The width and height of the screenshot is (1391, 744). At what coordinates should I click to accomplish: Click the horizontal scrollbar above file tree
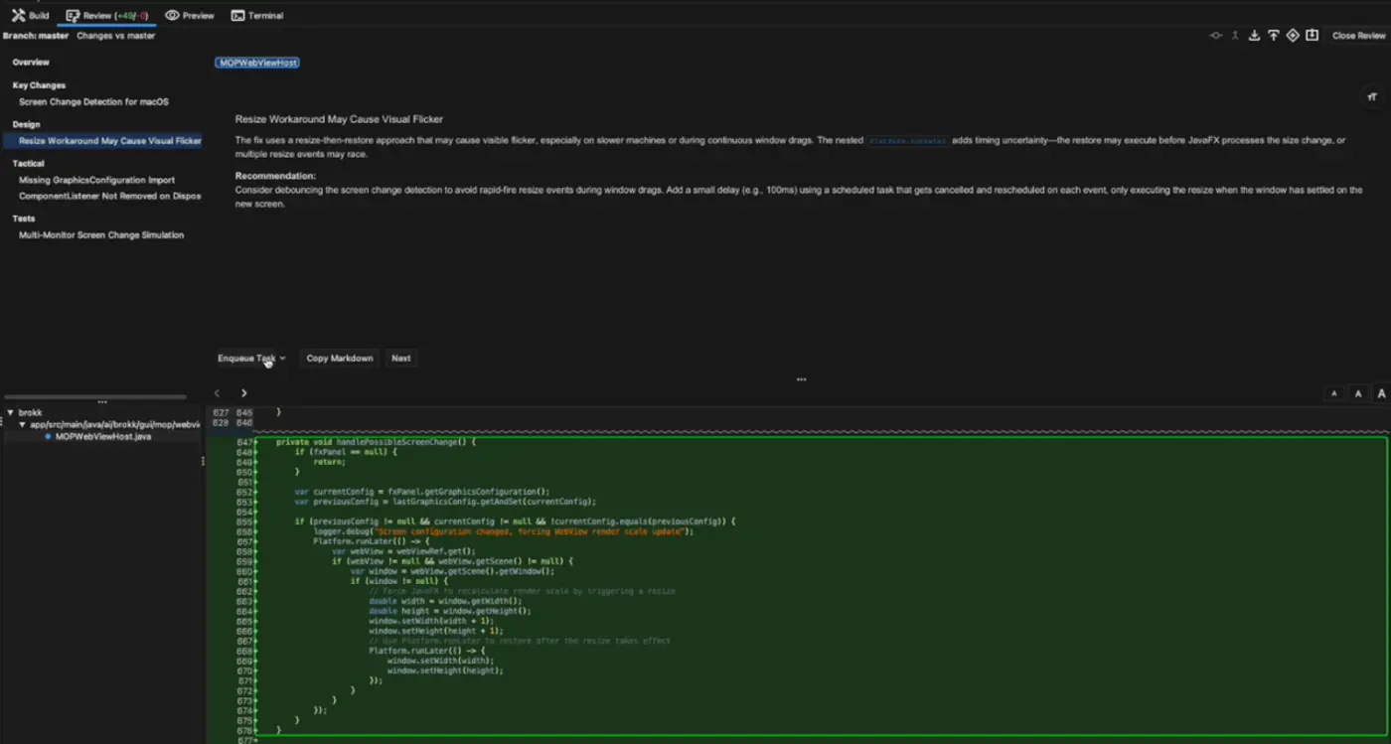[x=96, y=396]
